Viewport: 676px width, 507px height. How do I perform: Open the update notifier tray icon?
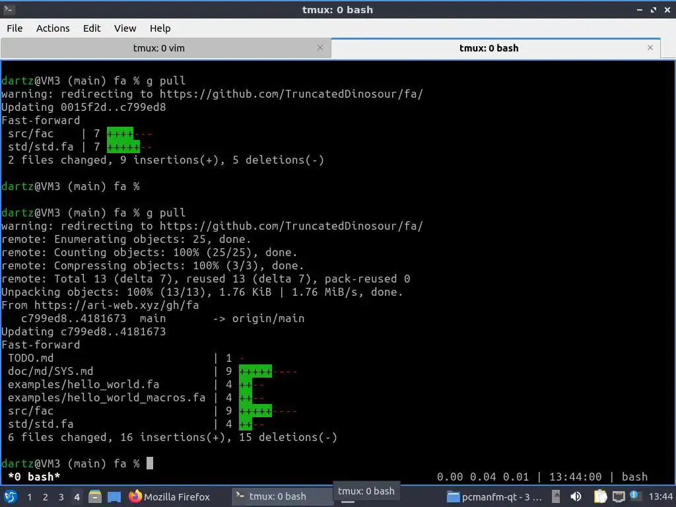pos(636,496)
